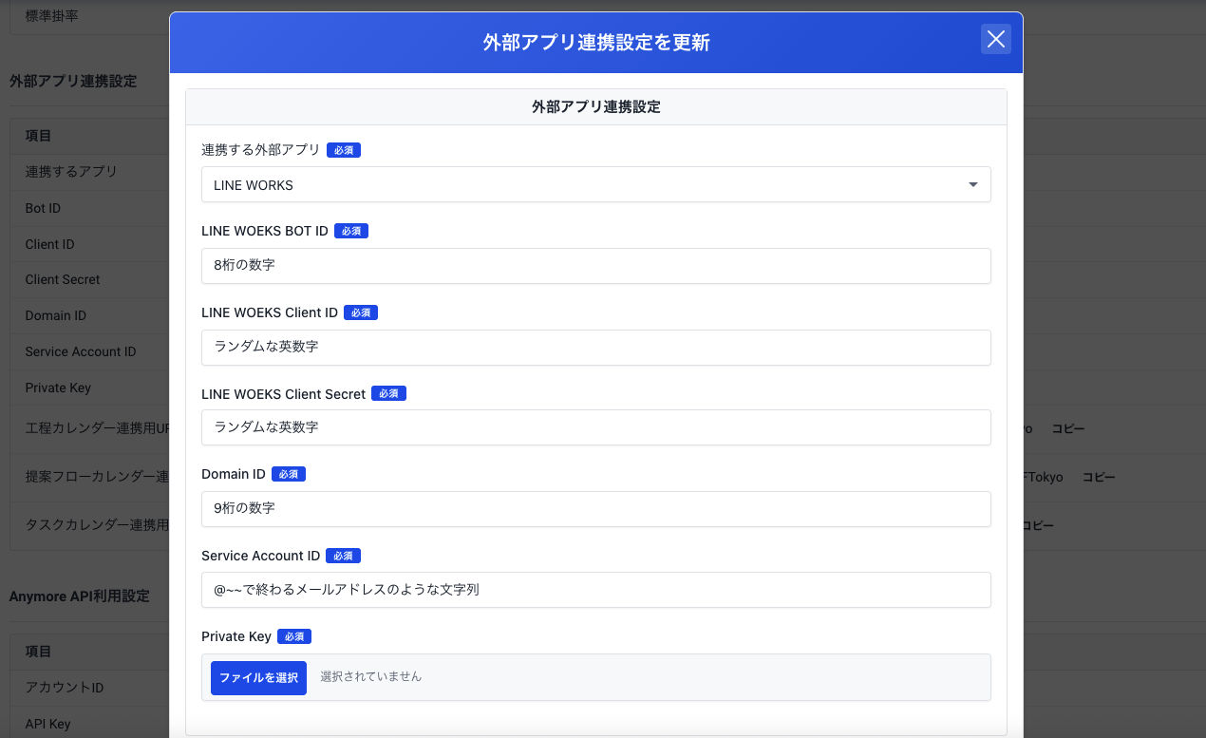This screenshot has height=738, width=1206.
Task: Click the コピー link for 工程カレンダー連携用URL
Action: point(1067,428)
